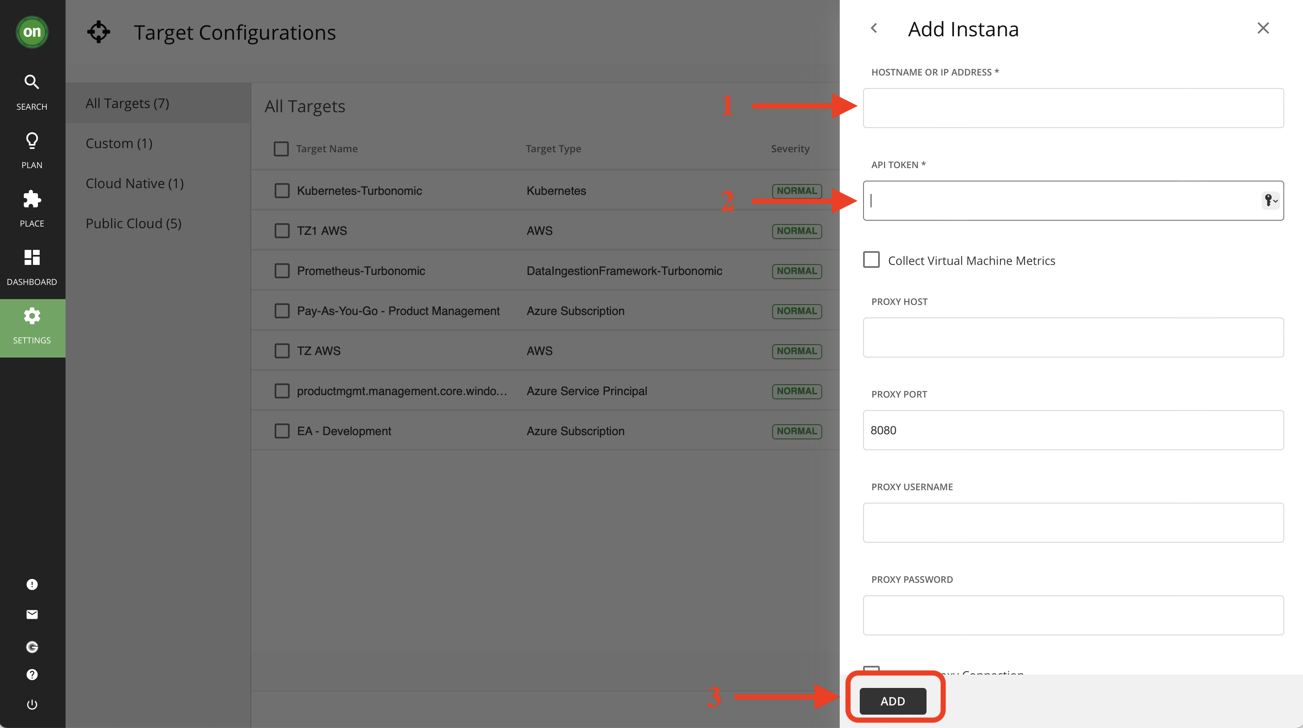Click the Proxy Port field
This screenshot has height=728, width=1303.
(1073, 430)
